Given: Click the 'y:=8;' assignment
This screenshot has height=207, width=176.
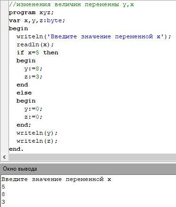Looking at the screenshot, I should [x=33, y=69].
